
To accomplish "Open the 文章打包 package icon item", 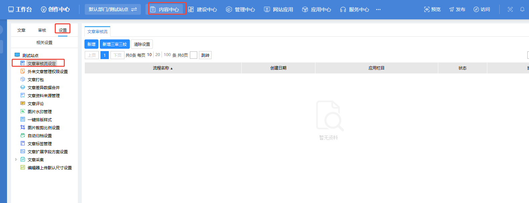I will 23,79.
